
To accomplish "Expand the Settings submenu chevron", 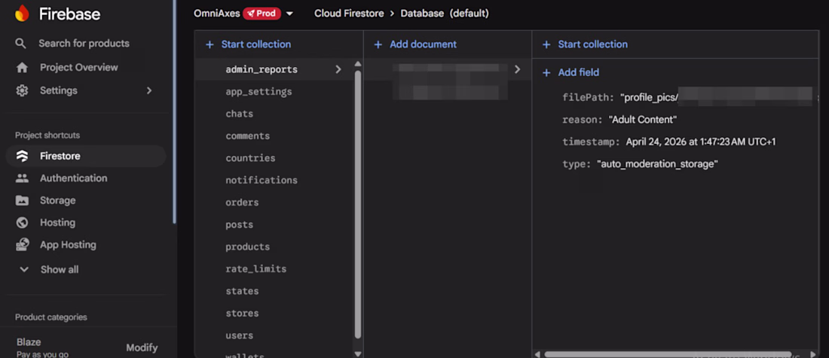I will click(149, 90).
